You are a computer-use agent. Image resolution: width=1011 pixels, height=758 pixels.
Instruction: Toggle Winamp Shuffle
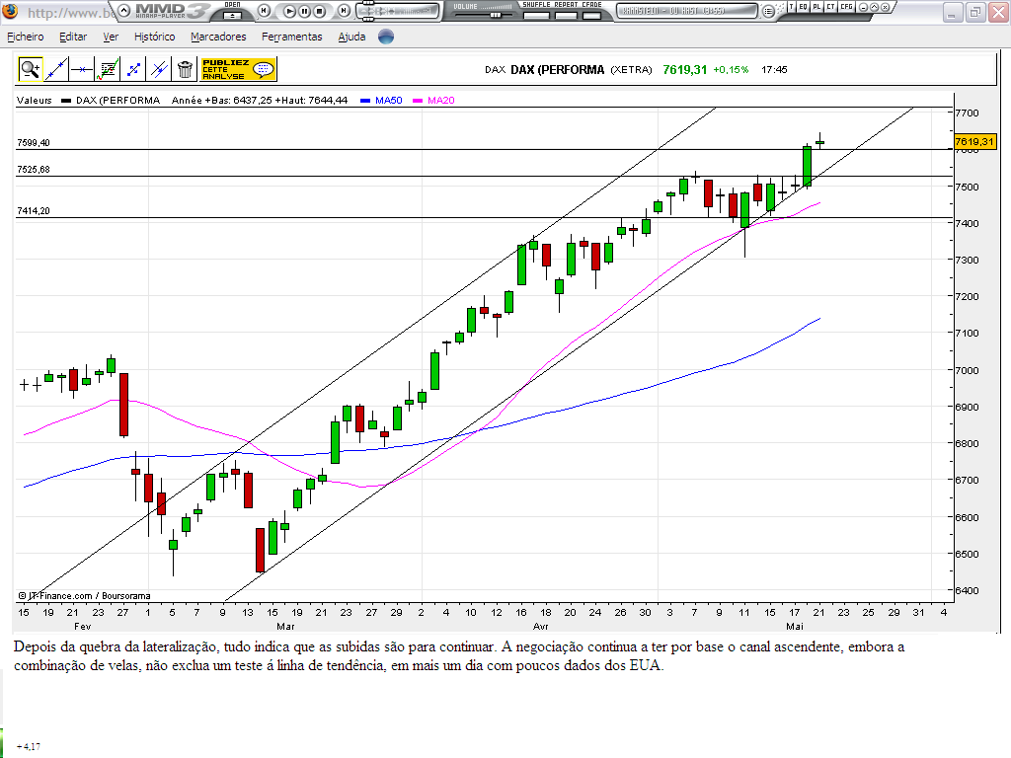point(536,15)
